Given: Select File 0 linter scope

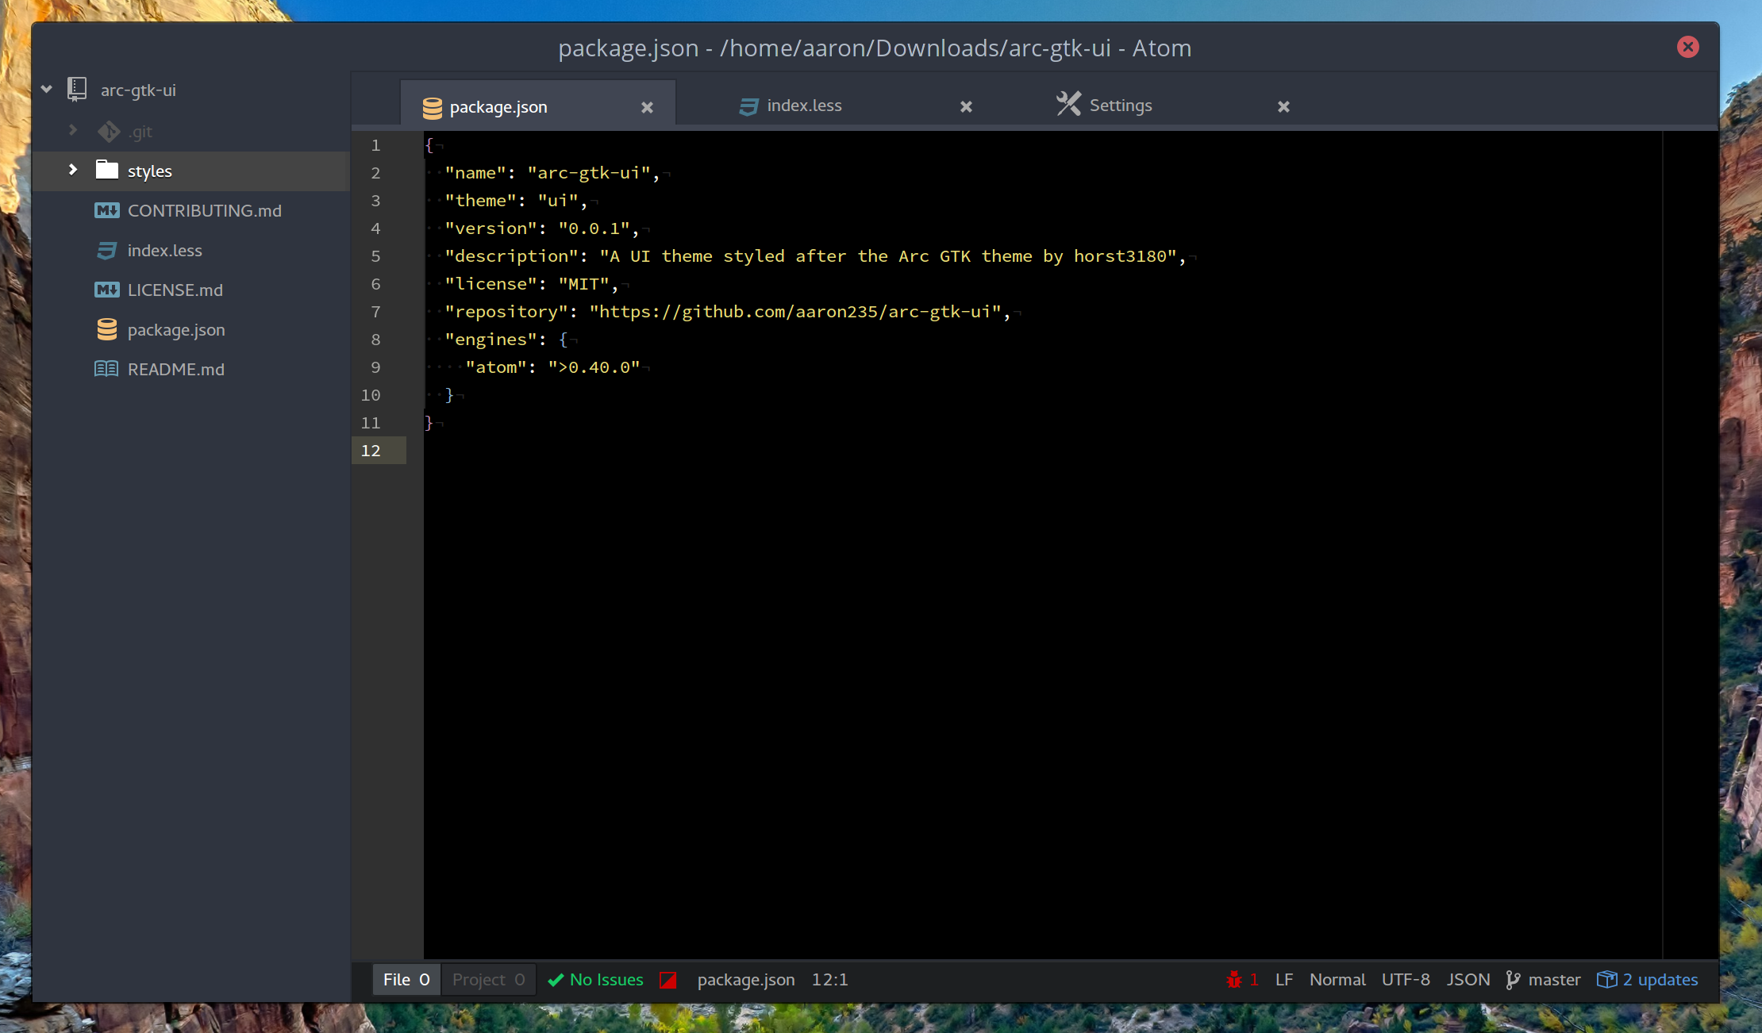Looking at the screenshot, I should point(406,980).
